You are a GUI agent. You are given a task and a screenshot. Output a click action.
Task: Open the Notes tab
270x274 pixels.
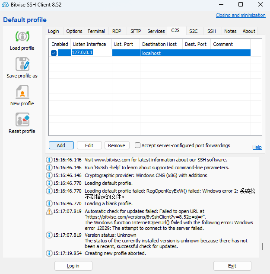(x=230, y=31)
